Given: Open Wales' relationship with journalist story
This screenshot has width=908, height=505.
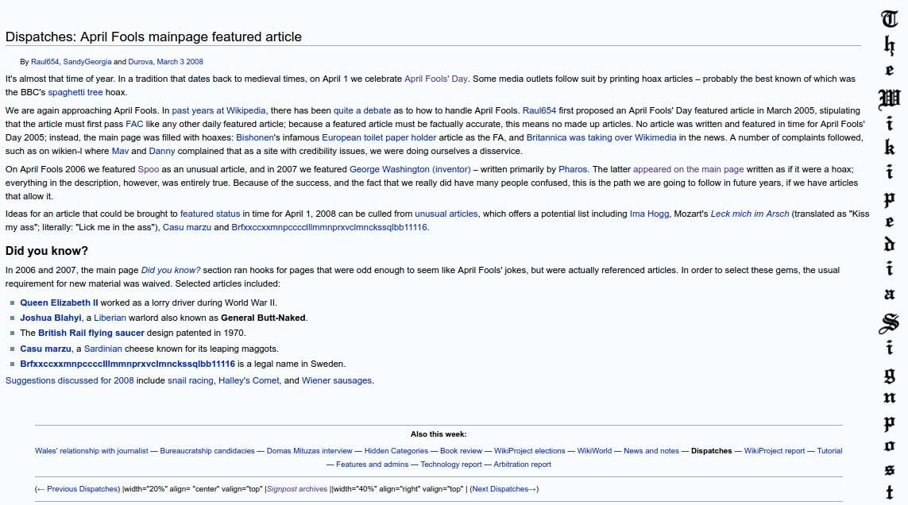Looking at the screenshot, I should coord(91,450).
